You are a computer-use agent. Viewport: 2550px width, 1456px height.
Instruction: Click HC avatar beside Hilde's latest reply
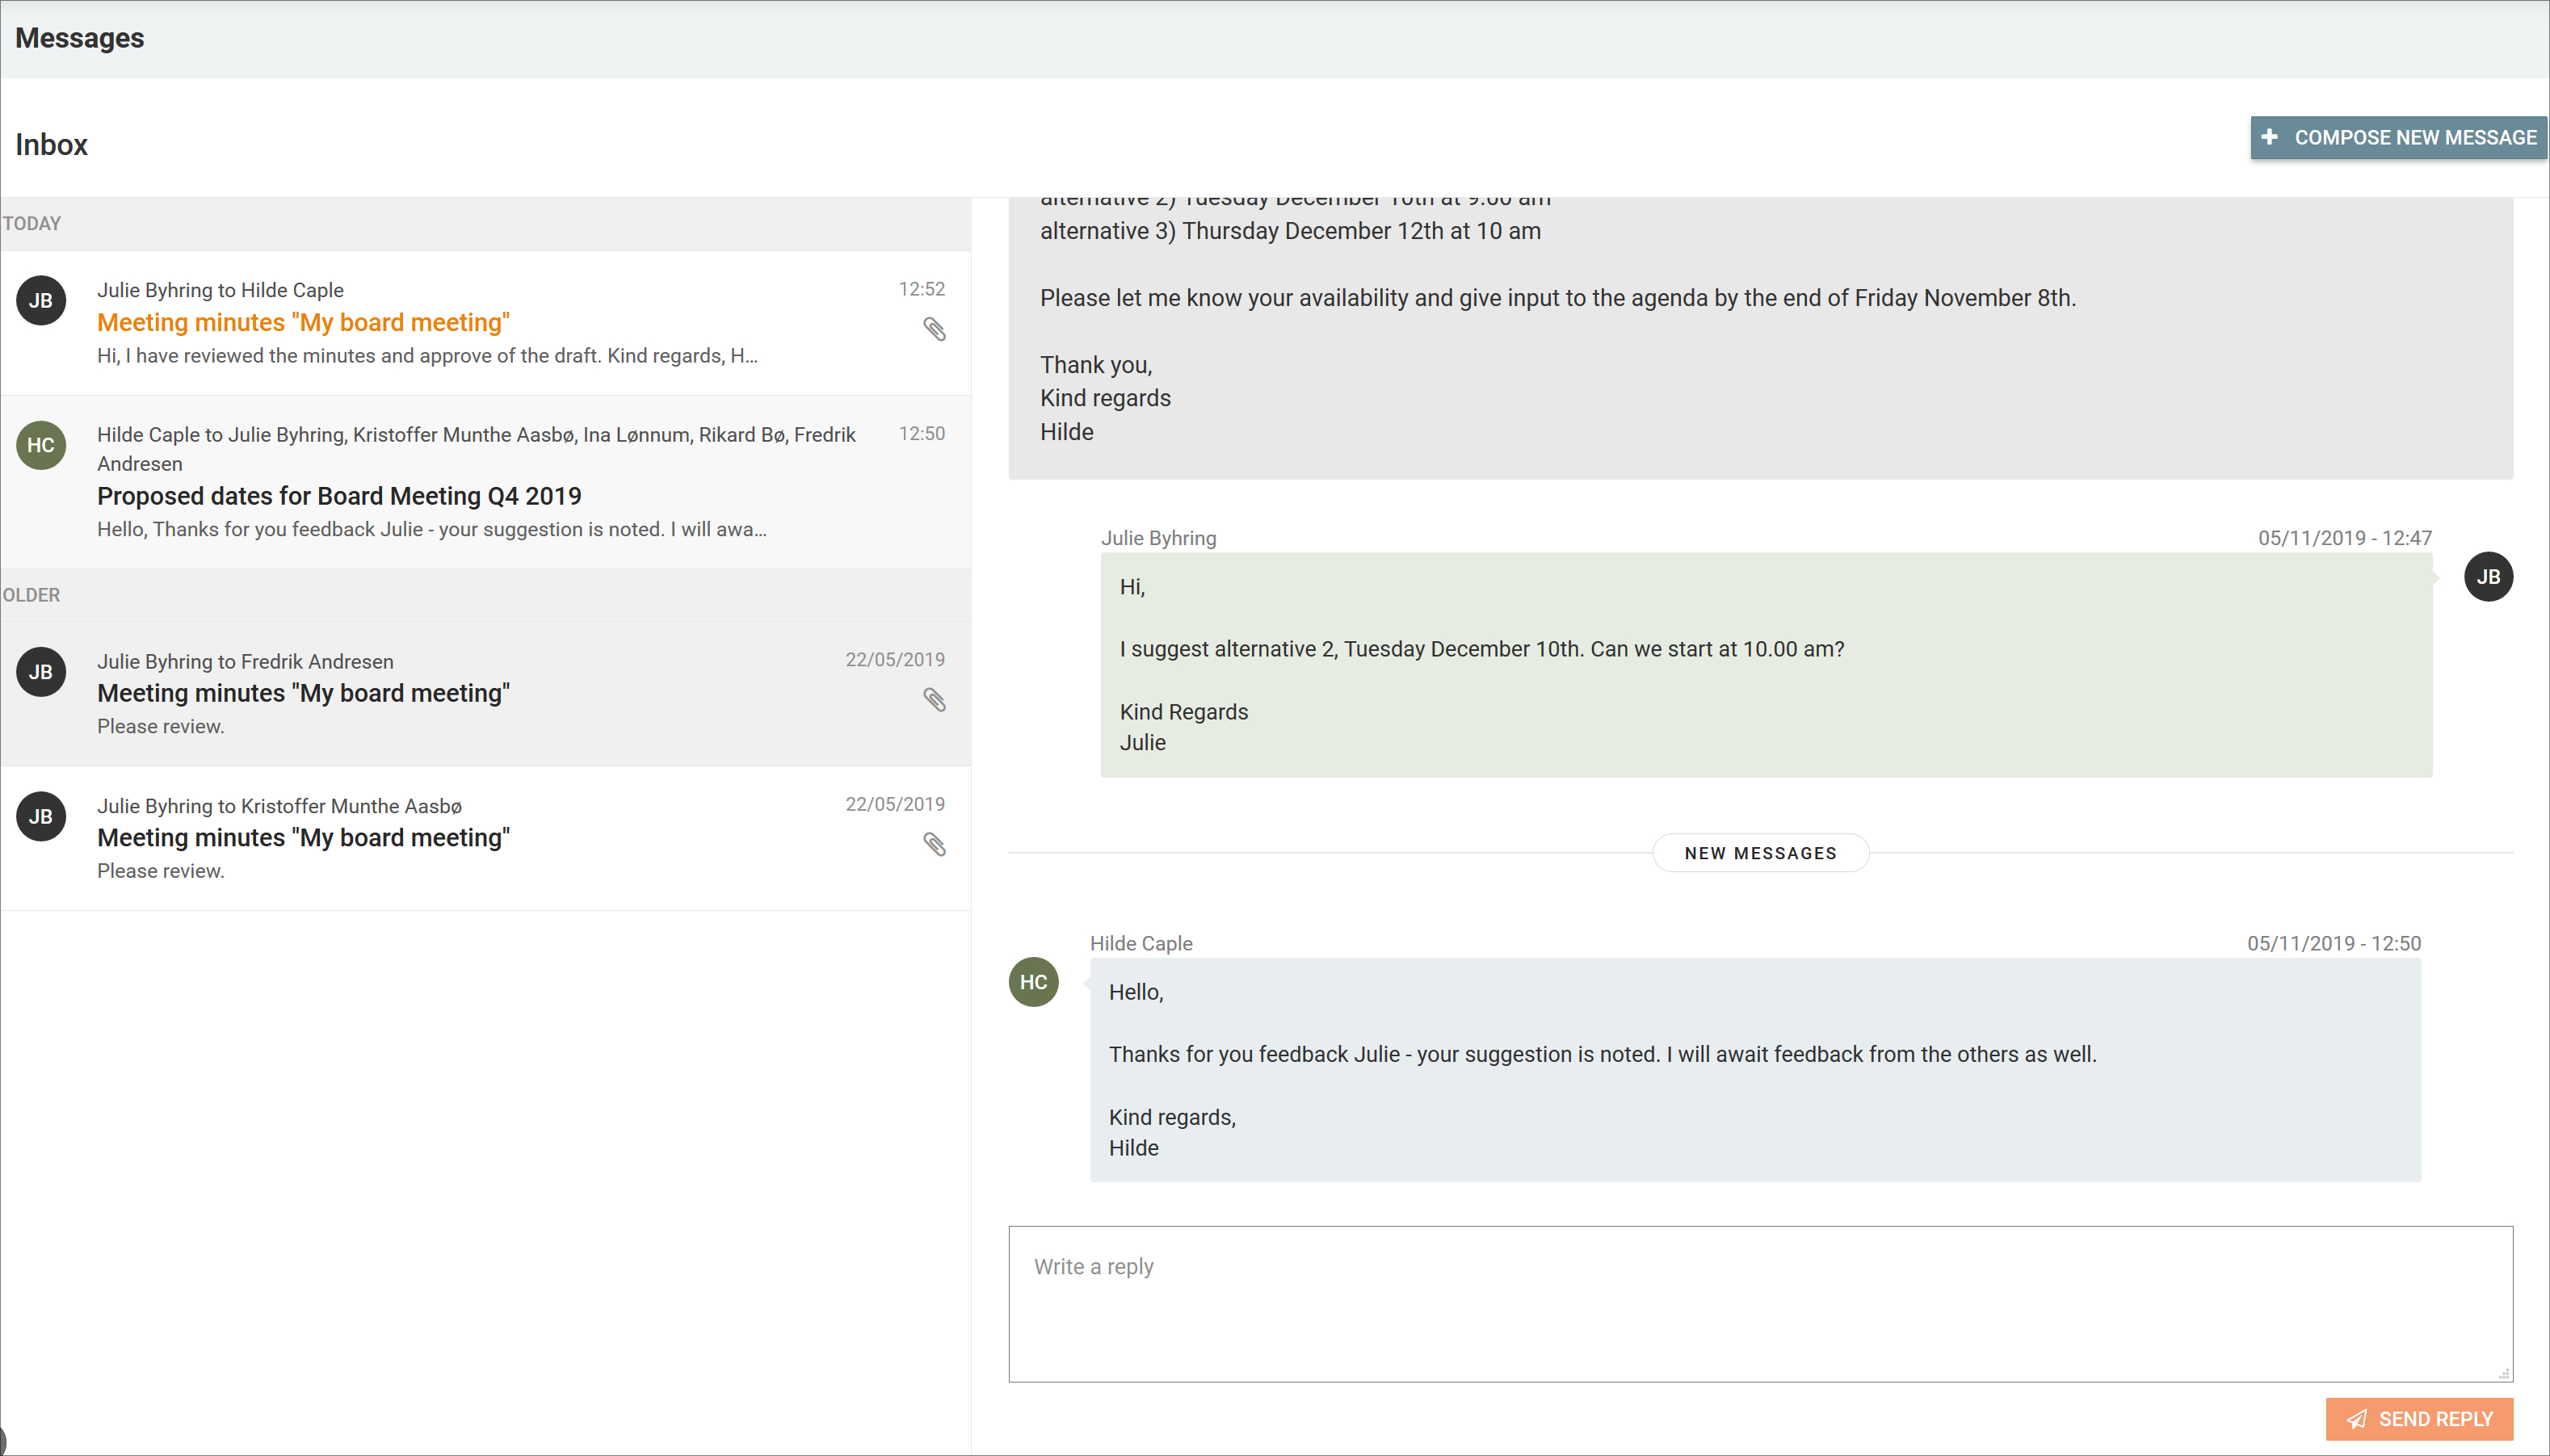[x=1033, y=982]
